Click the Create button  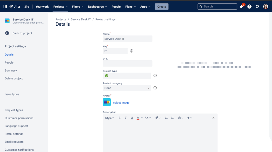162,7
